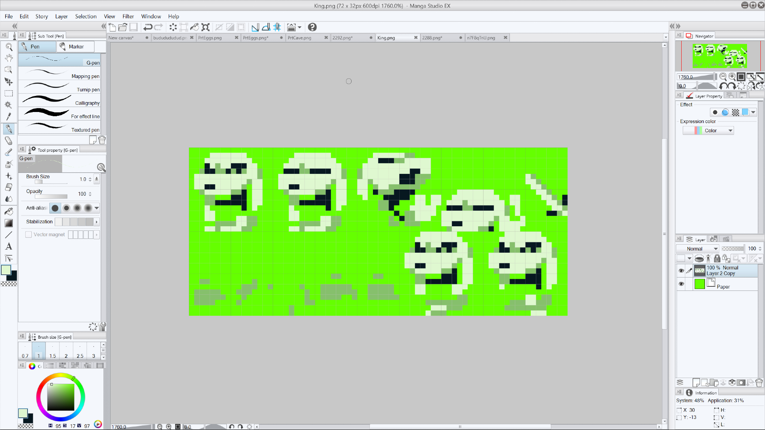Select the Fill bucket tool

coord(9,211)
